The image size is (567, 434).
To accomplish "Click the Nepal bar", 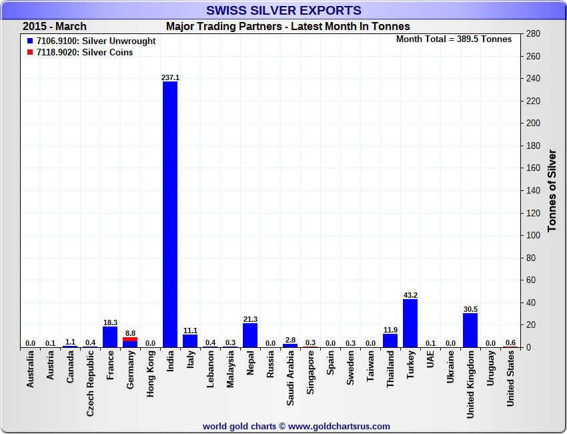I will [x=250, y=335].
